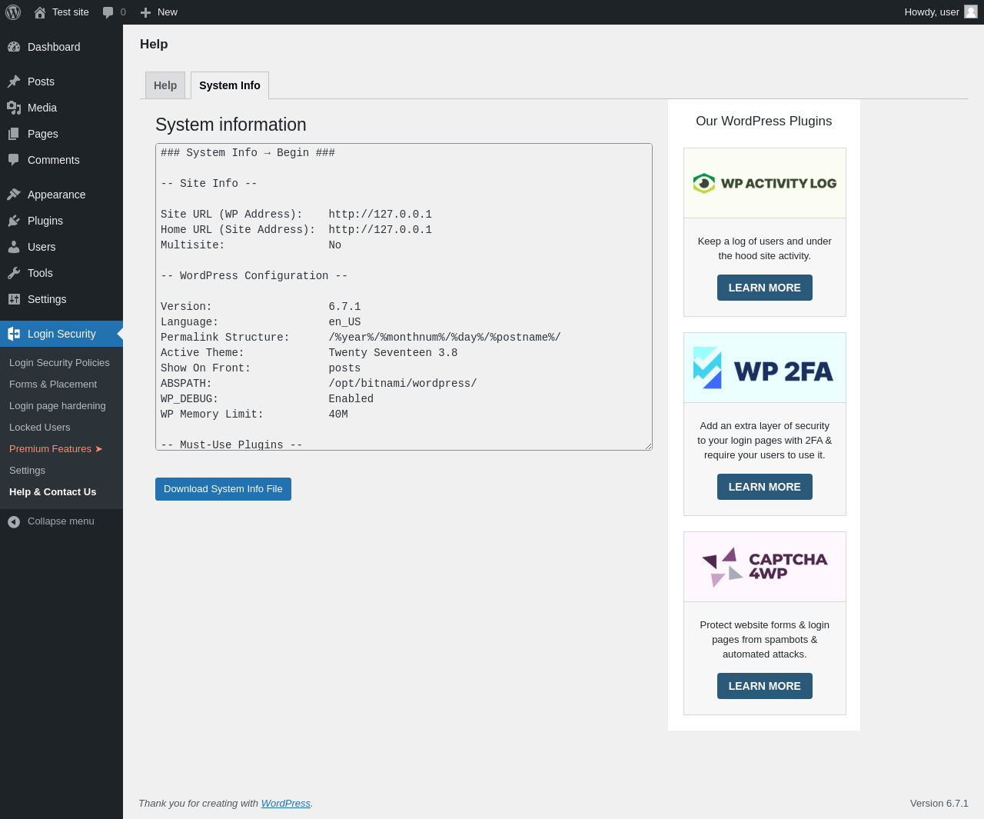
Task: Click the Collapse menu arrow icon
Action: (x=14, y=522)
